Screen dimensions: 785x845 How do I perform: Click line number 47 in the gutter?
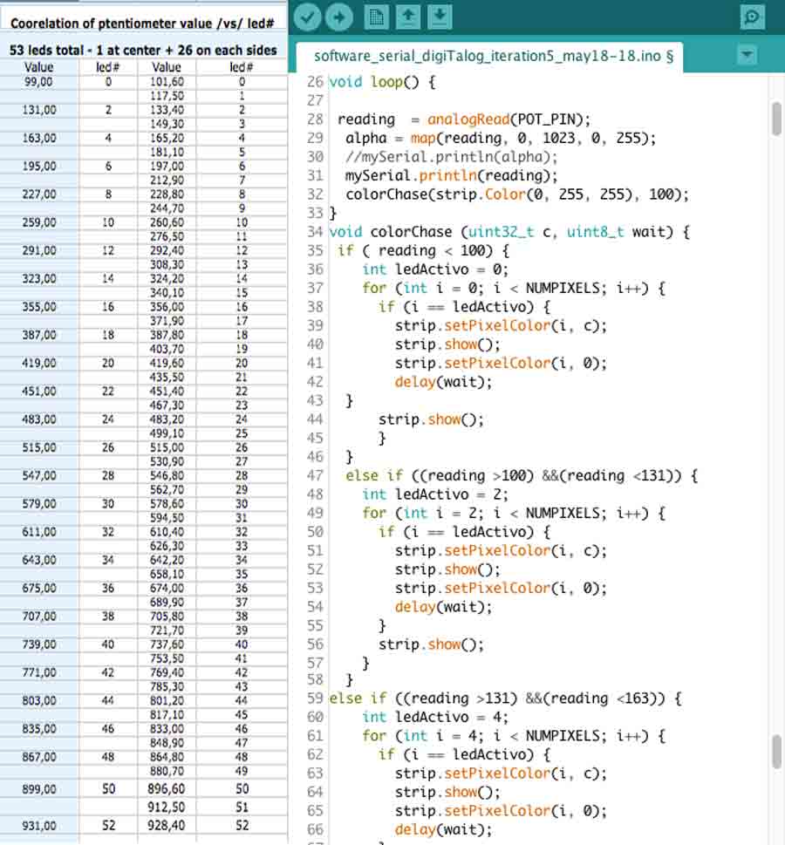314,475
